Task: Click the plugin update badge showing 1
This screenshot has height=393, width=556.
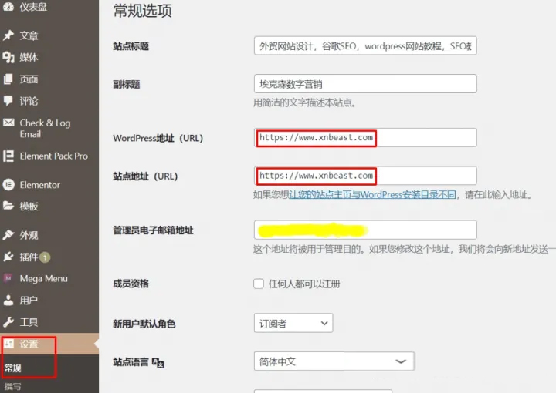Action: coord(45,257)
